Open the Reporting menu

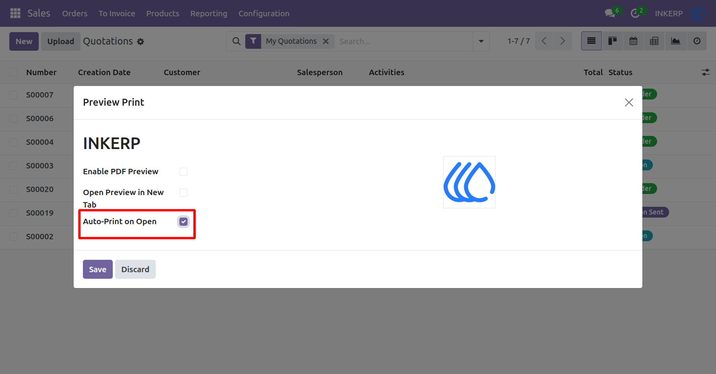pyautogui.click(x=209, y=13)
